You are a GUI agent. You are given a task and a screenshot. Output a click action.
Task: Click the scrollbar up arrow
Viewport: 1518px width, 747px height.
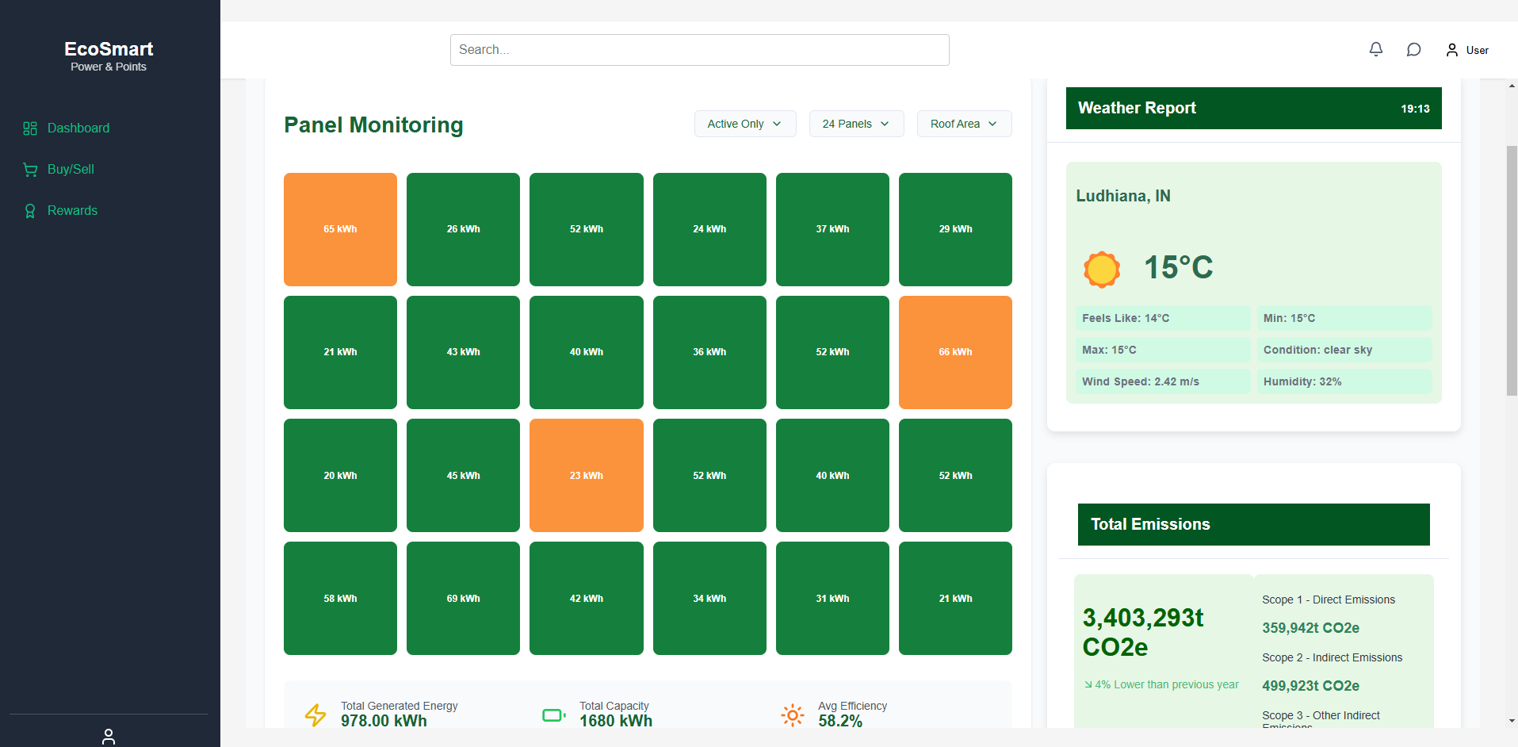point(1512,85)
